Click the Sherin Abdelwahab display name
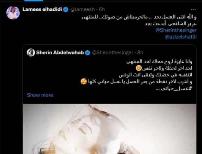Image resolution: width=202 pixels, height=154 pixels. (60, 53)
